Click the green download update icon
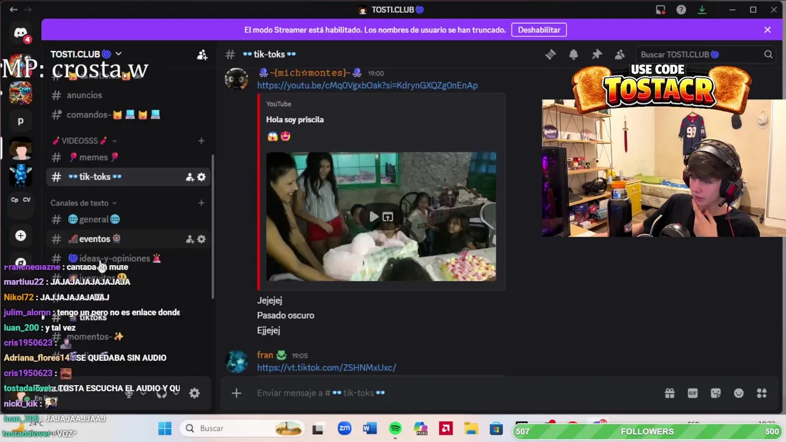Image resolution: width=786 pixels, height=442 pixels. point(702,10)
